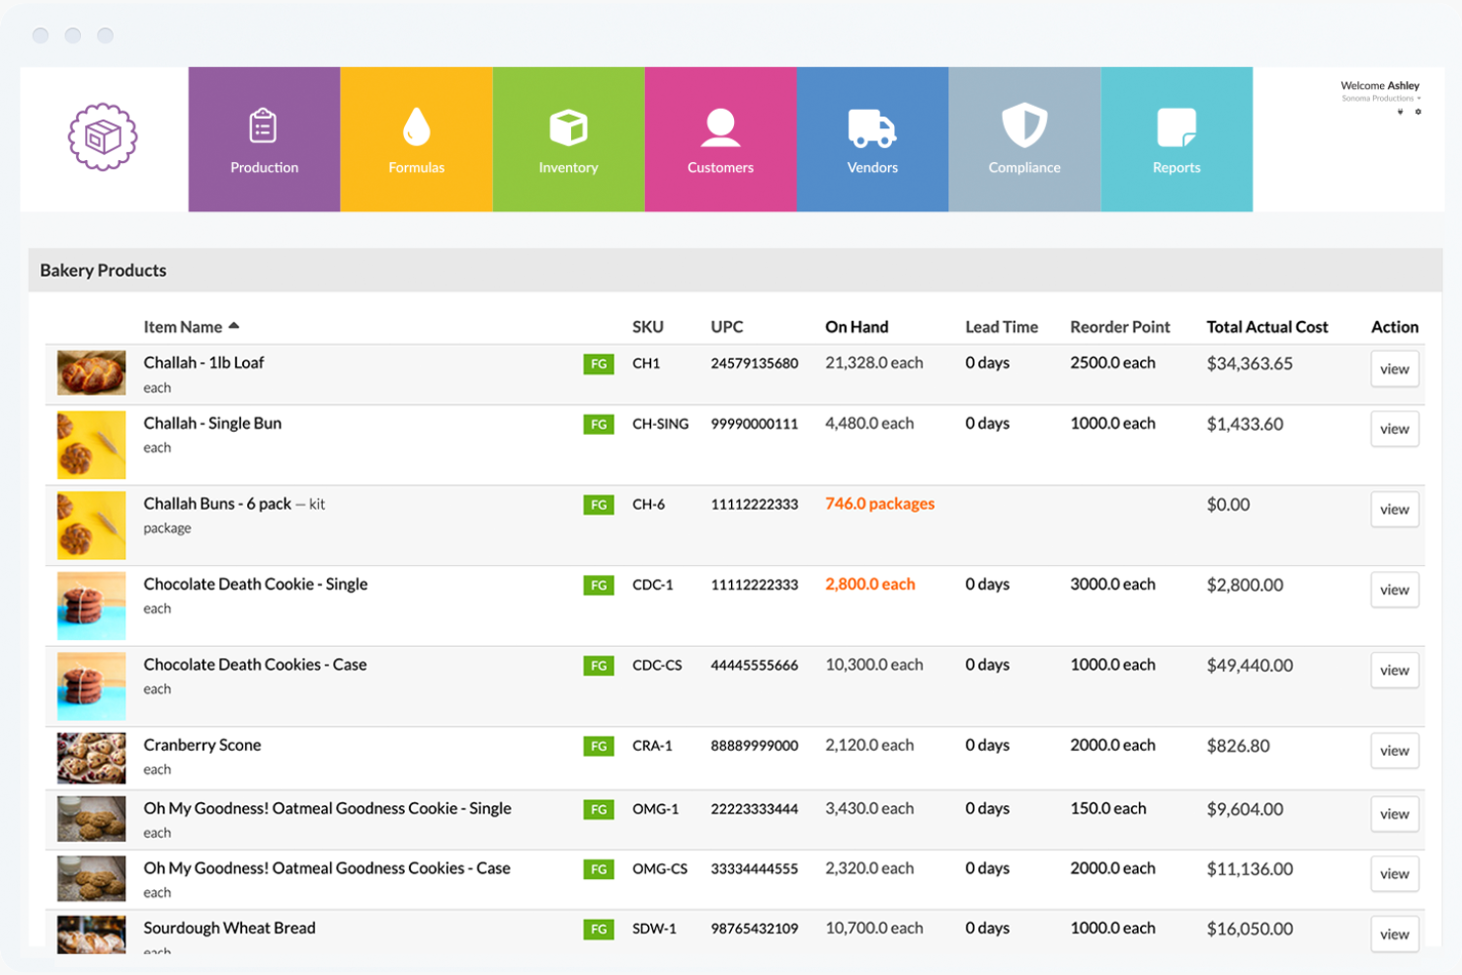This screenshot has width=1462, height=975.
Task: Select the $16,050.00 total cost value
Action: [x=1250, y=929]
